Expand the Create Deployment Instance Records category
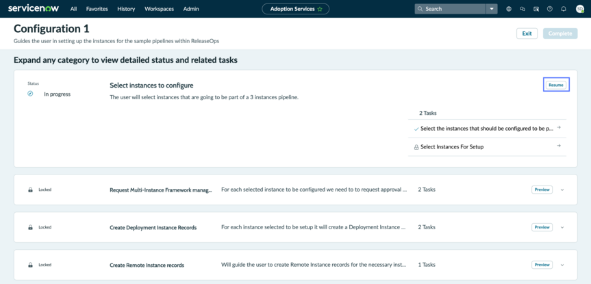This screenshot has height=284, width=591. coord(562,227)
